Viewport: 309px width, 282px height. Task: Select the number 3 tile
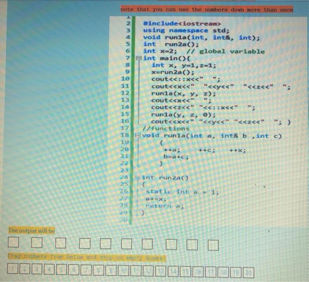pyautogui.click(x=37, y=269)
